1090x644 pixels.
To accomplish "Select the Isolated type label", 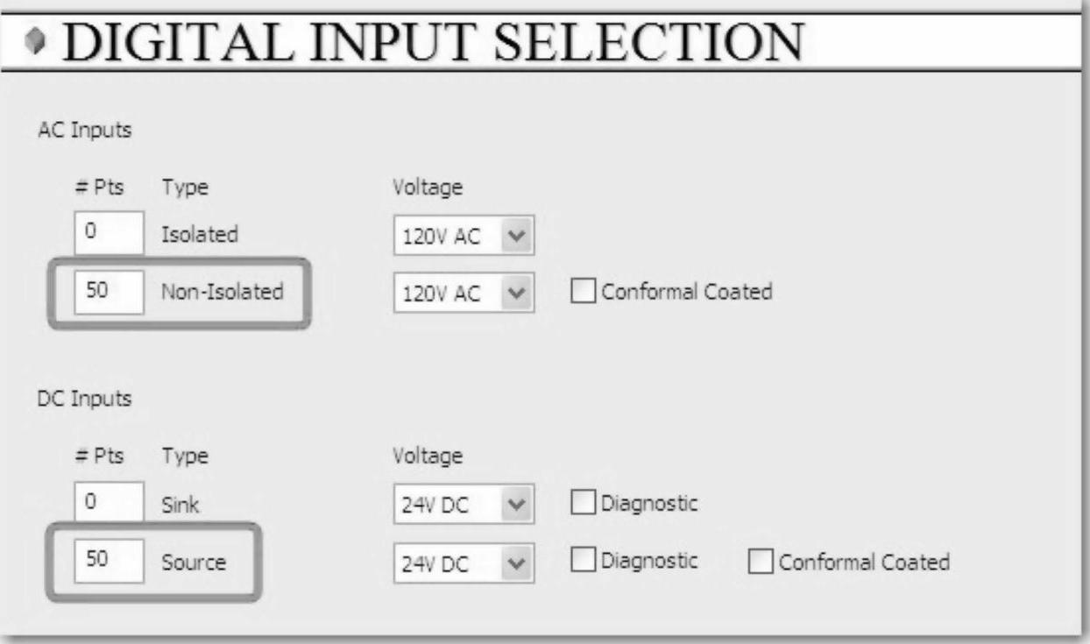I will point(199,235).
